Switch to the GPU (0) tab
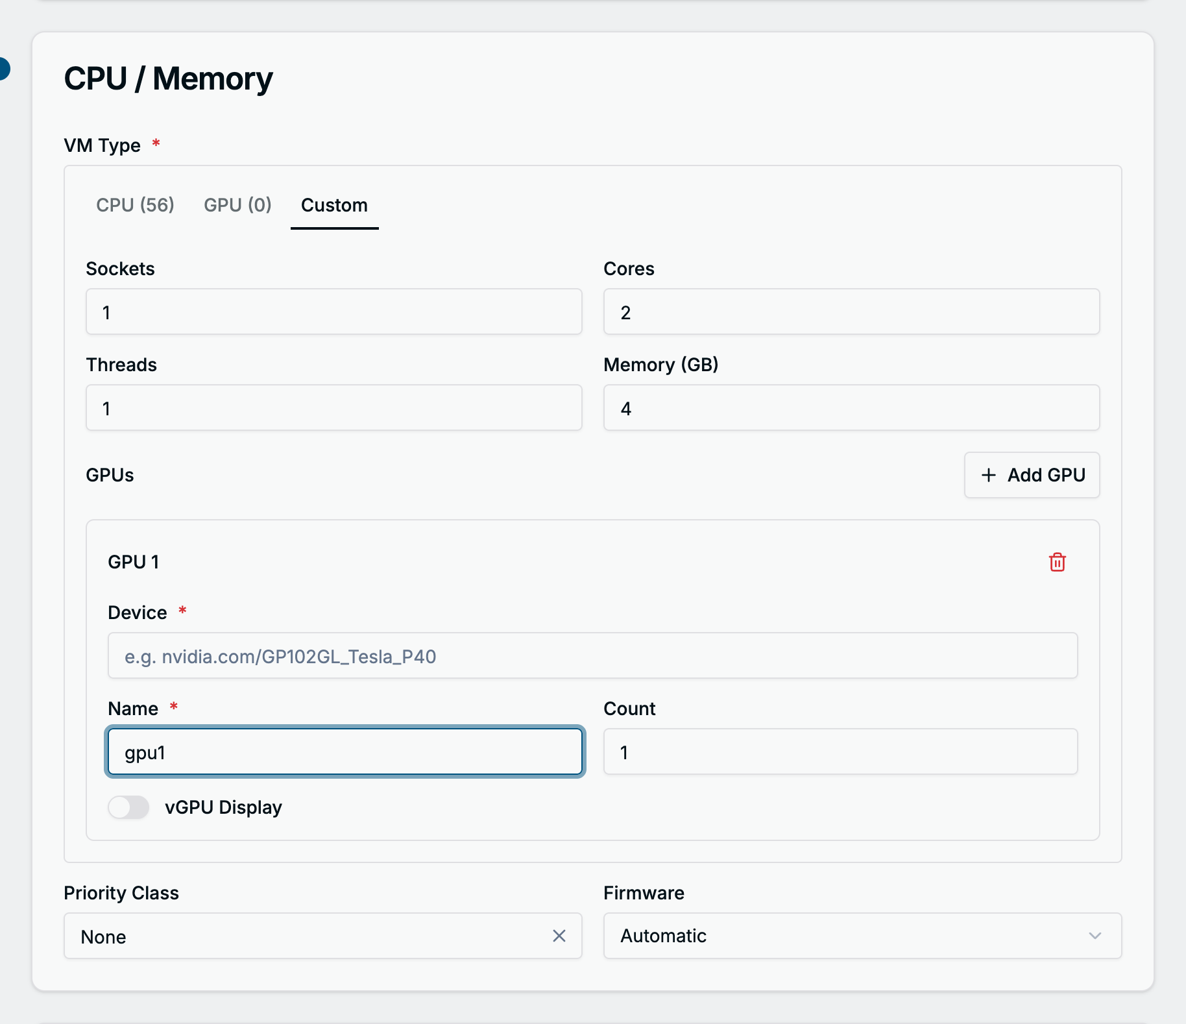The height and width of the screenshot is (1024, 1186). [x=237, y=205]
